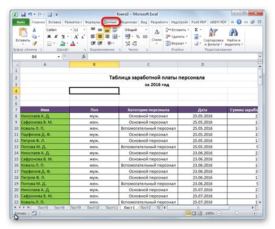Switch to Page Break Preview in status bar

pos(200,213)
